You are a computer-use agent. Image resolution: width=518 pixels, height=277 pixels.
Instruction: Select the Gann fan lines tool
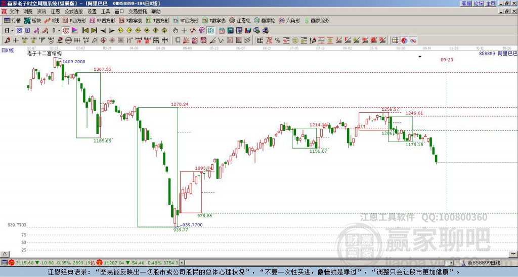tap(186, 40)
